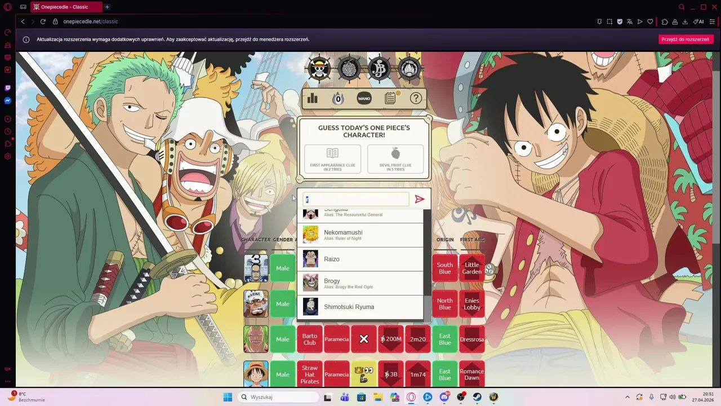Click Przejdź do rozszerzeń button
721x406 pixels.
[x=686, y=39]
